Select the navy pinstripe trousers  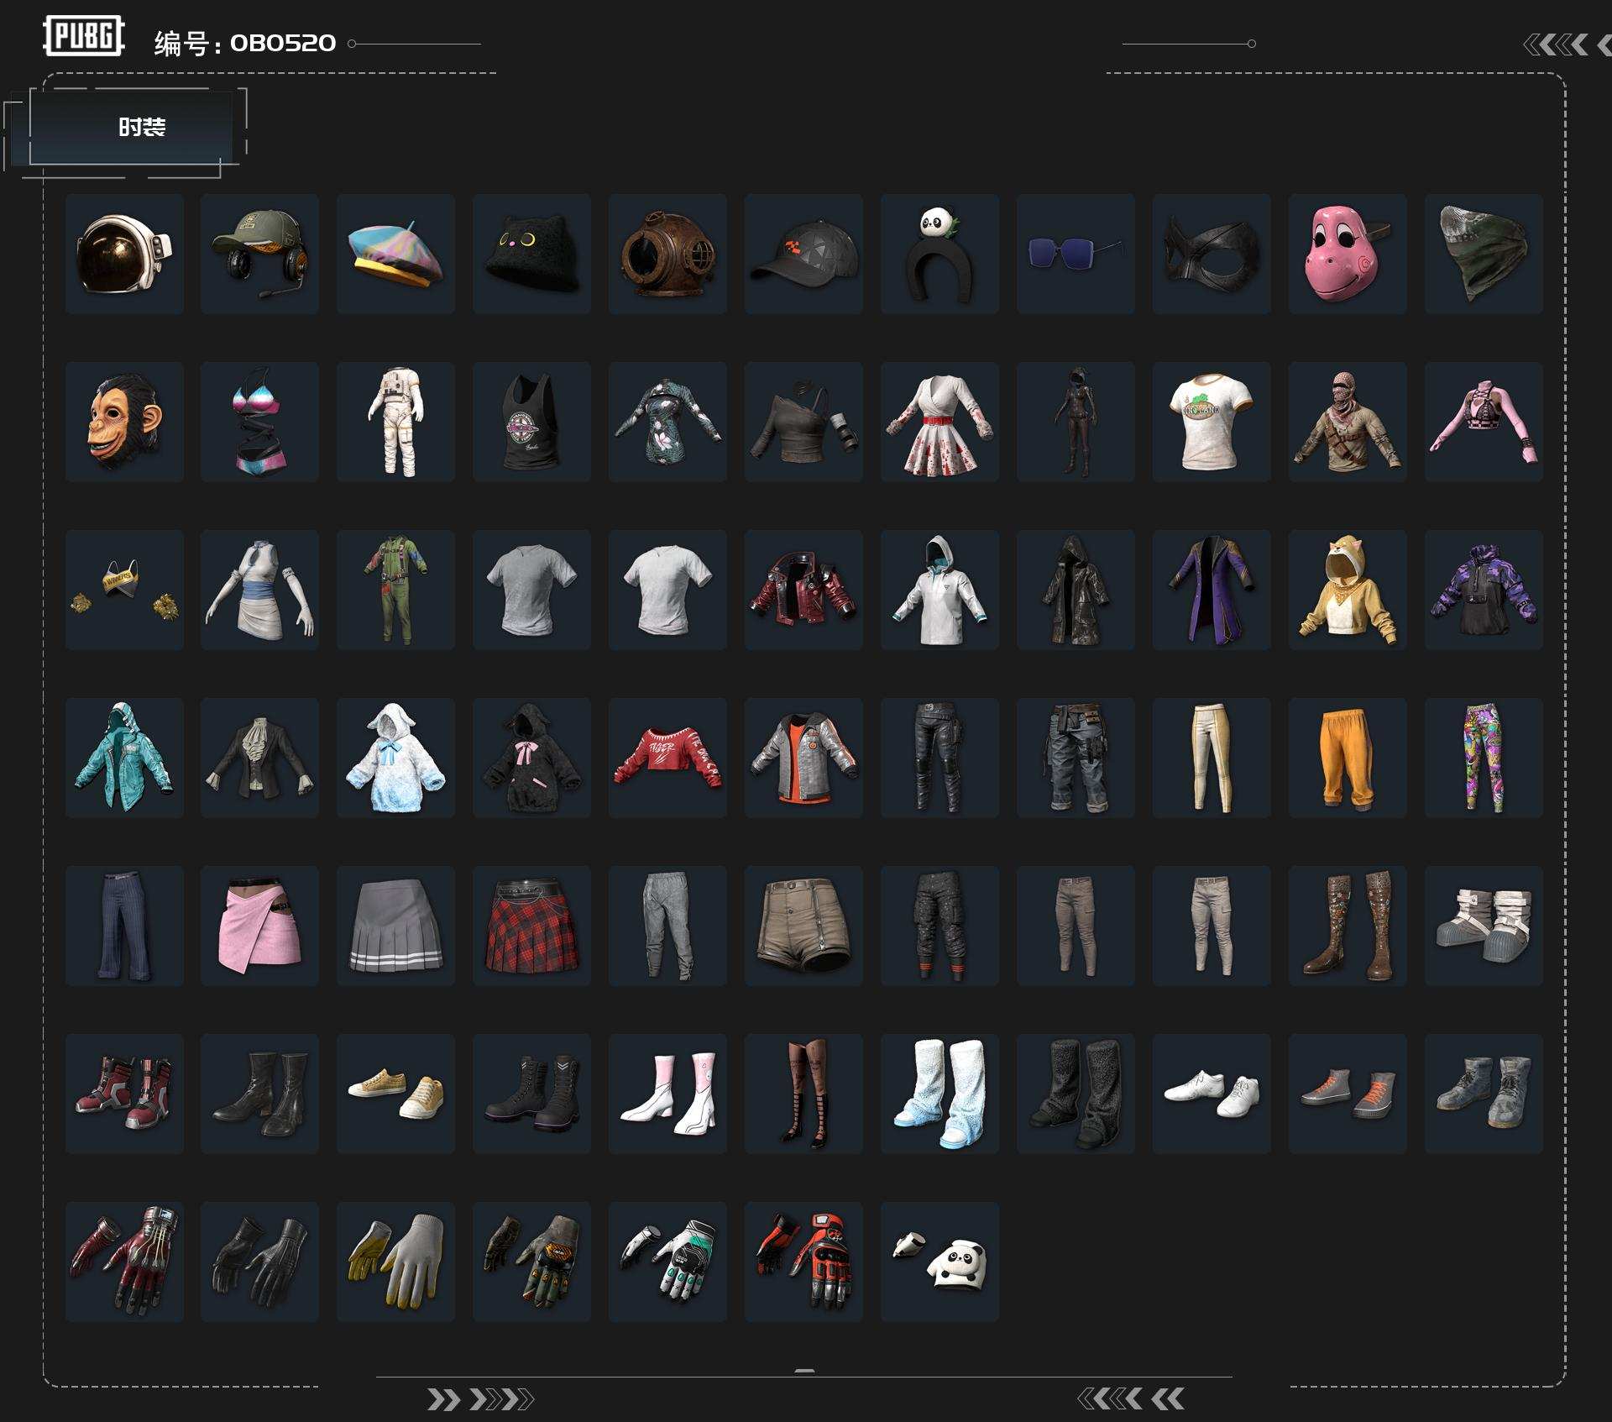(x=124, y=926)
